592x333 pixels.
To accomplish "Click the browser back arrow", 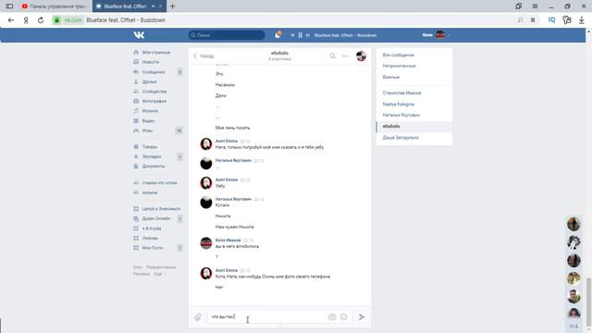I will point(11,20).
